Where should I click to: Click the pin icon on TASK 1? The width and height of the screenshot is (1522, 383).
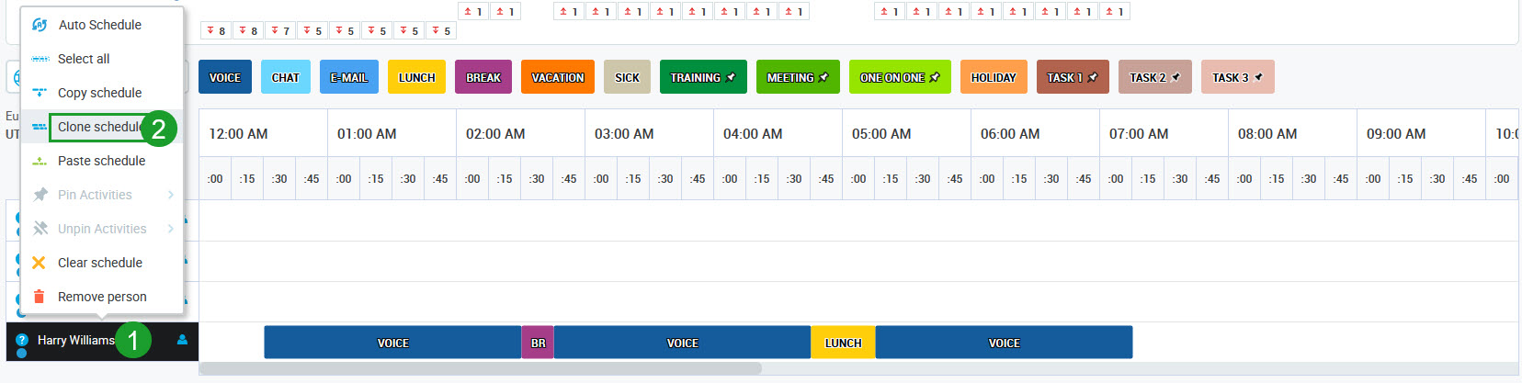[1093, 77]
